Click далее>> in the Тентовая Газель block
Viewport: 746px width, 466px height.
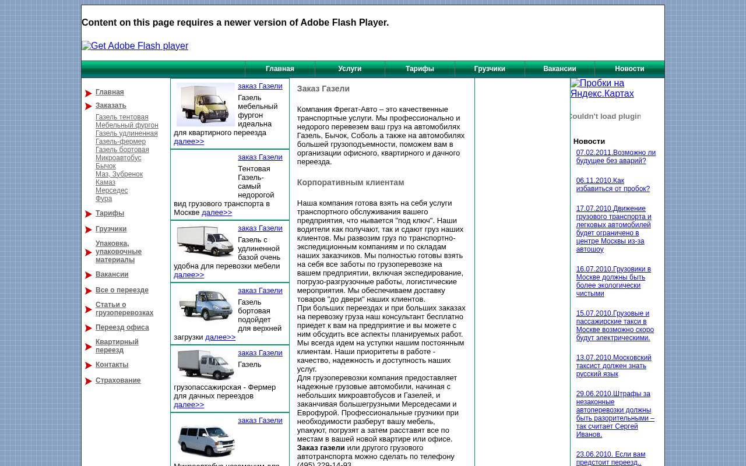pos(217,213)
